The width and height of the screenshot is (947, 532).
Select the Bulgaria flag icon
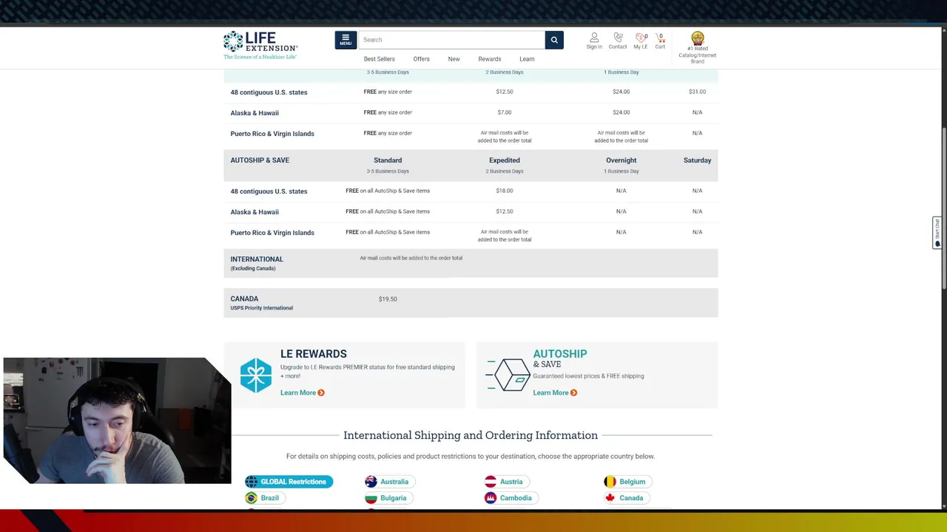click(x=371, y=498)
